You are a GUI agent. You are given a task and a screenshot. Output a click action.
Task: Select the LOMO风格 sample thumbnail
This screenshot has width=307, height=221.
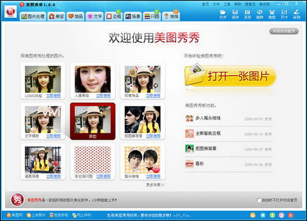coord(43,79)
